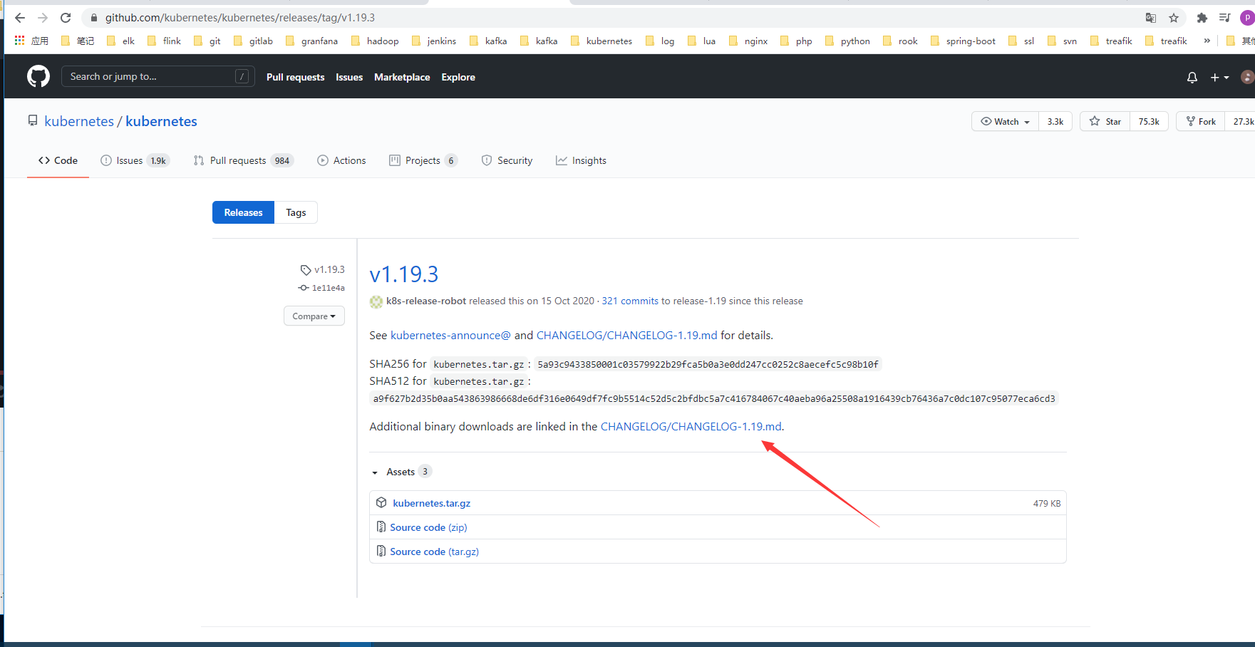Open the Actions tab

click(341, 160)
